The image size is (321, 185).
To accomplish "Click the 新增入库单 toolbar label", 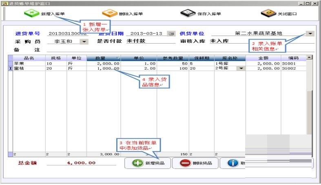I will point(53,14).
